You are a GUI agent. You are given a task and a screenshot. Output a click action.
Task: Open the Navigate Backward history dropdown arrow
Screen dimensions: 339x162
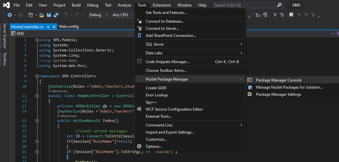coord(15,15)
